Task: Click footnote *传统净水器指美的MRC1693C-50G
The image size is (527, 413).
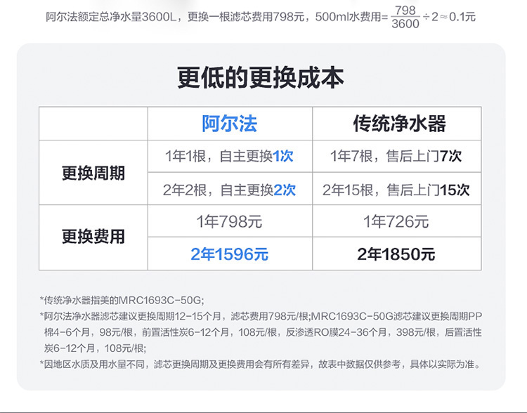Action: (122, 300)
